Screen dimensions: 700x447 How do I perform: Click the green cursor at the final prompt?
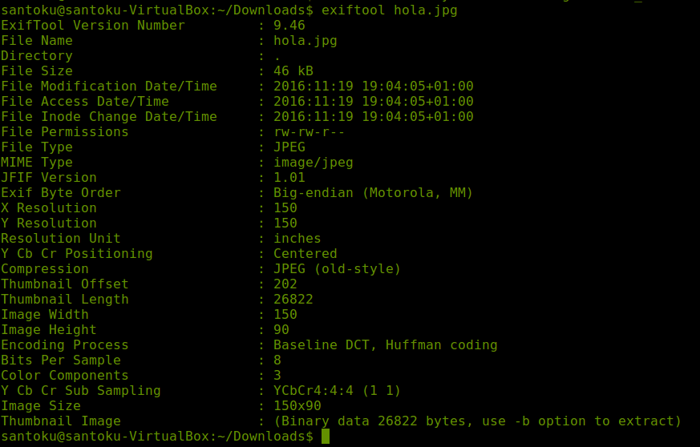[x=326, y=437]
